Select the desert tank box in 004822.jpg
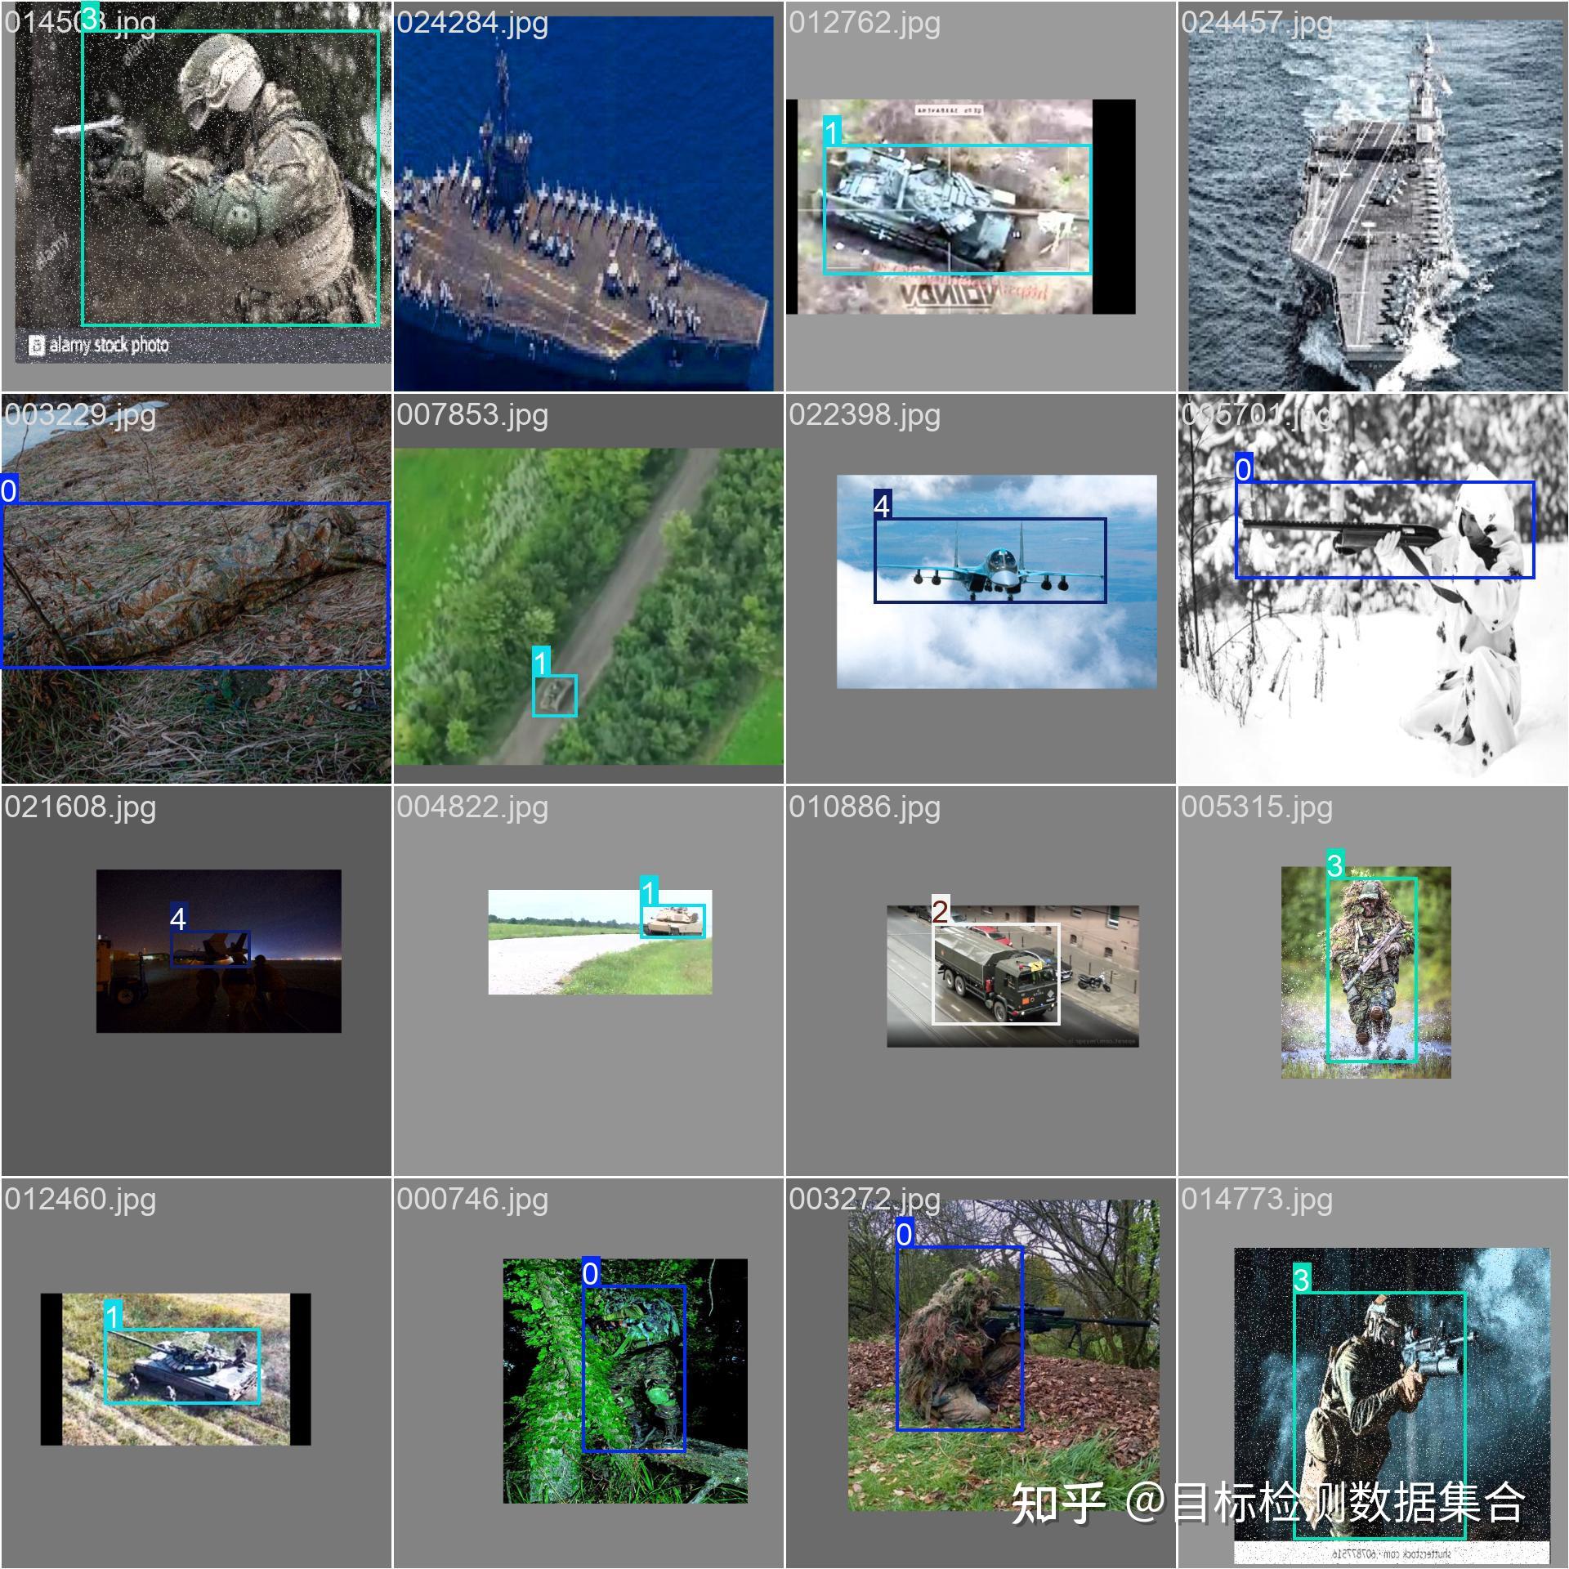Viewport: 1569px width, 1569px height. pos(673,921)
